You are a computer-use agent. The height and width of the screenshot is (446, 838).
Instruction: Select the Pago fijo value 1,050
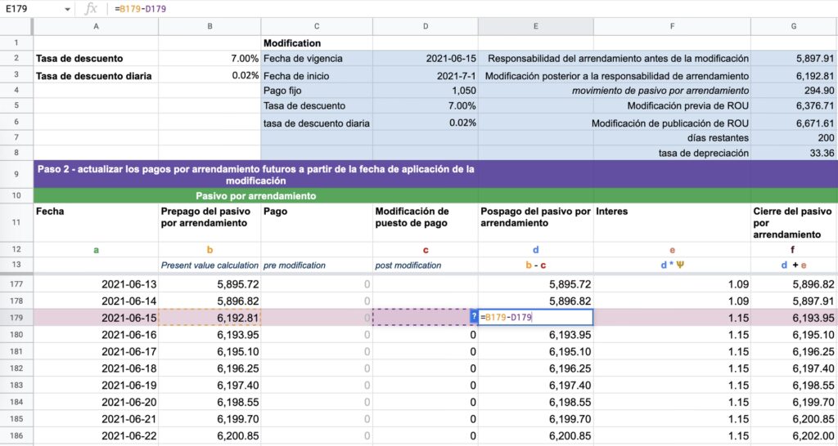[x=426, y=91]
